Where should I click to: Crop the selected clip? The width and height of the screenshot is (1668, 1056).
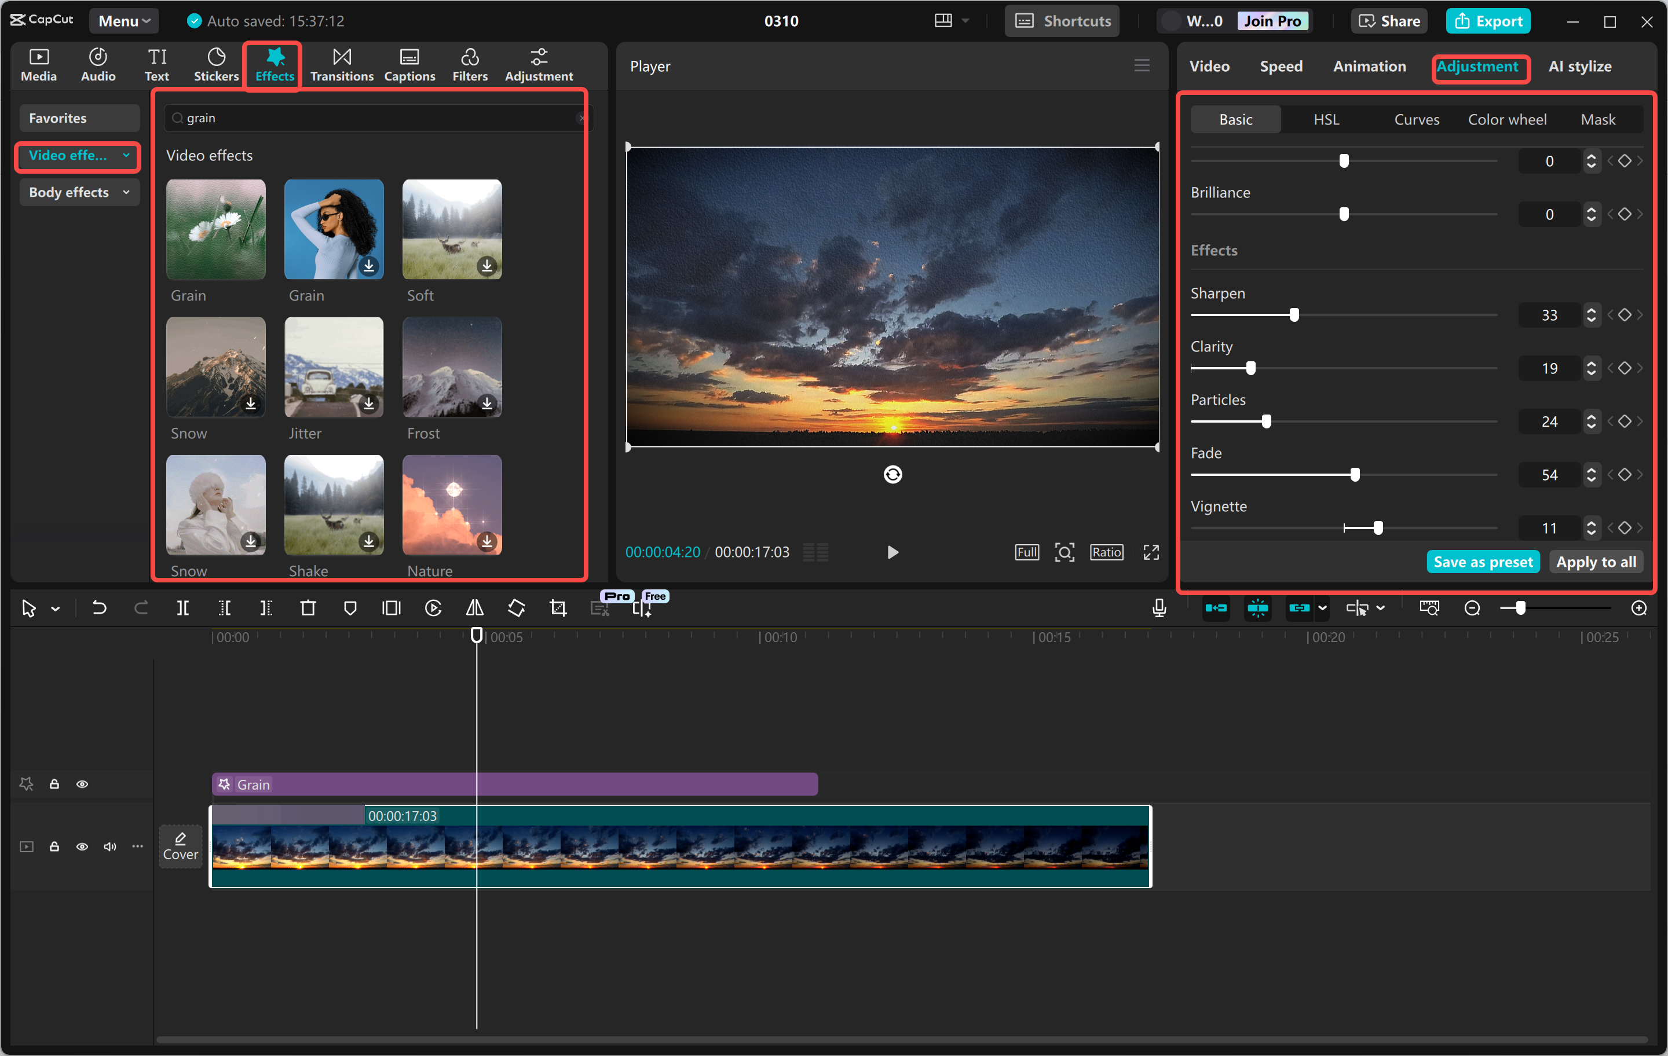pos(558,608)
